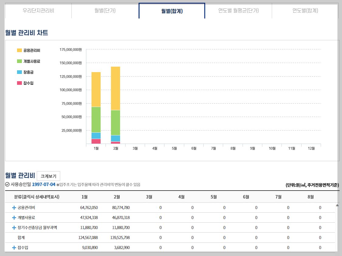Image resolution: width=342 pixels, height=256 pixels.
Task: Click the 1월 column header in table
Action: tap(85, 197)
